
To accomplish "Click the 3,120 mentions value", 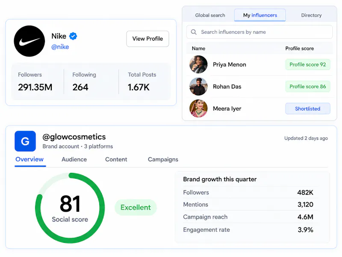I will (305, 204).
